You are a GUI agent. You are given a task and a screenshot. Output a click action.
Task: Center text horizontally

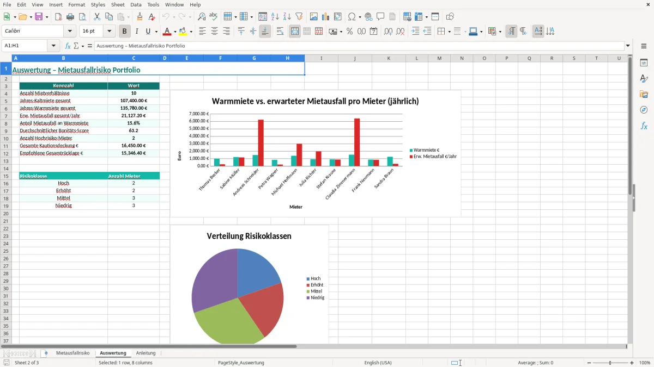214,32
